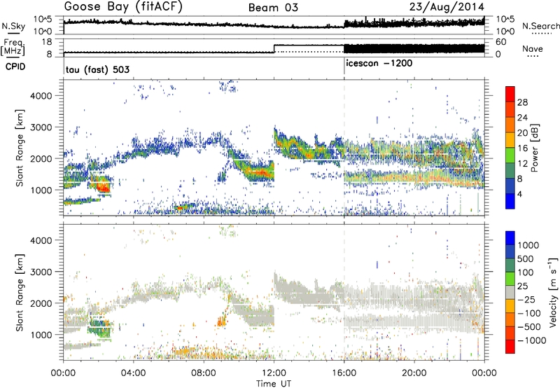Click the 'N.Search' legend label
Viewport: 560px width, 388px height.
click(540, 26)
